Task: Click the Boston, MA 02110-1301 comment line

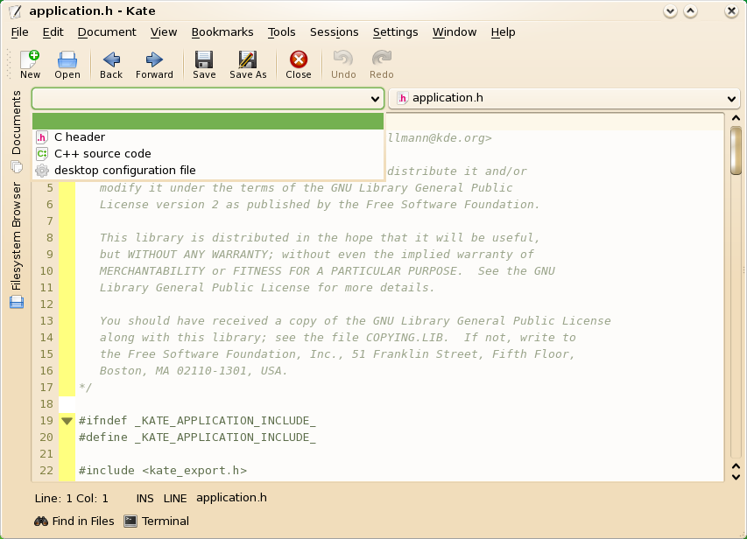Action: (193, 370)
